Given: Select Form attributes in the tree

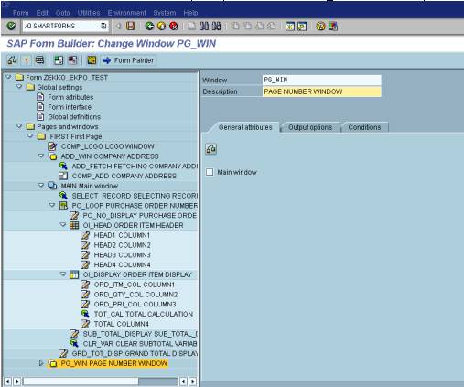Looking at the screenshot, I should click(70, 97).
